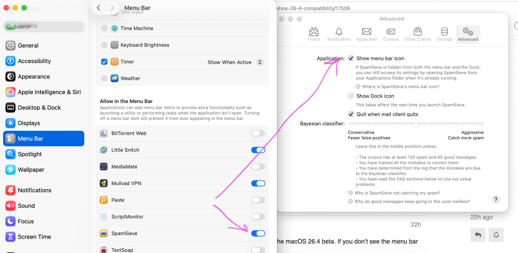This screenshot has height=253, width=518.
Task: Click the Bayesian classifier slider thumb
Action: point(416,124)
